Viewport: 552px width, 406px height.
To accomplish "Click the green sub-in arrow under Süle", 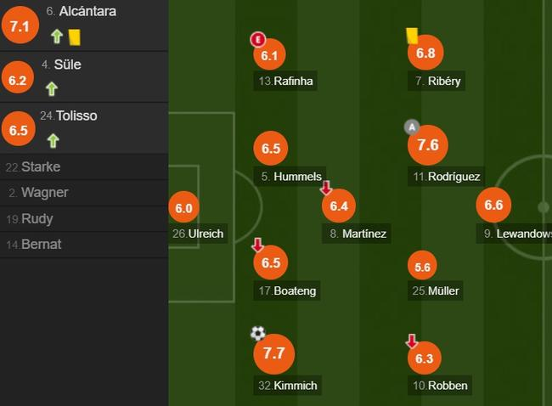I will coord(52,88).
